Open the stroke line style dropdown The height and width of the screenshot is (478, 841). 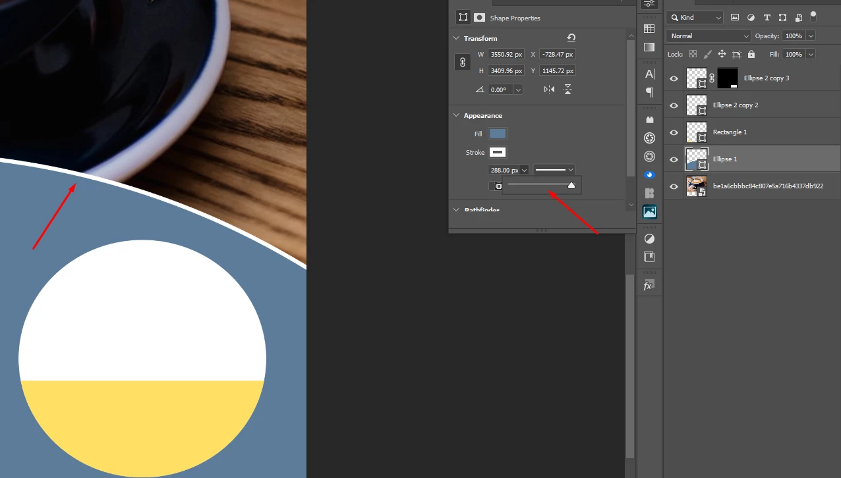click(x=554, y=170)
